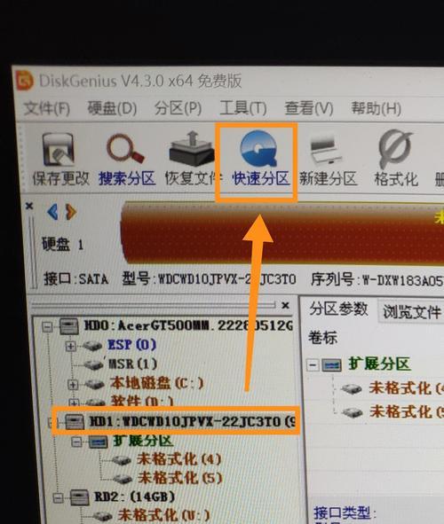Go to previous disk with blue arrow
Viewport: 444px width, 524px height.
pos(53,212)
